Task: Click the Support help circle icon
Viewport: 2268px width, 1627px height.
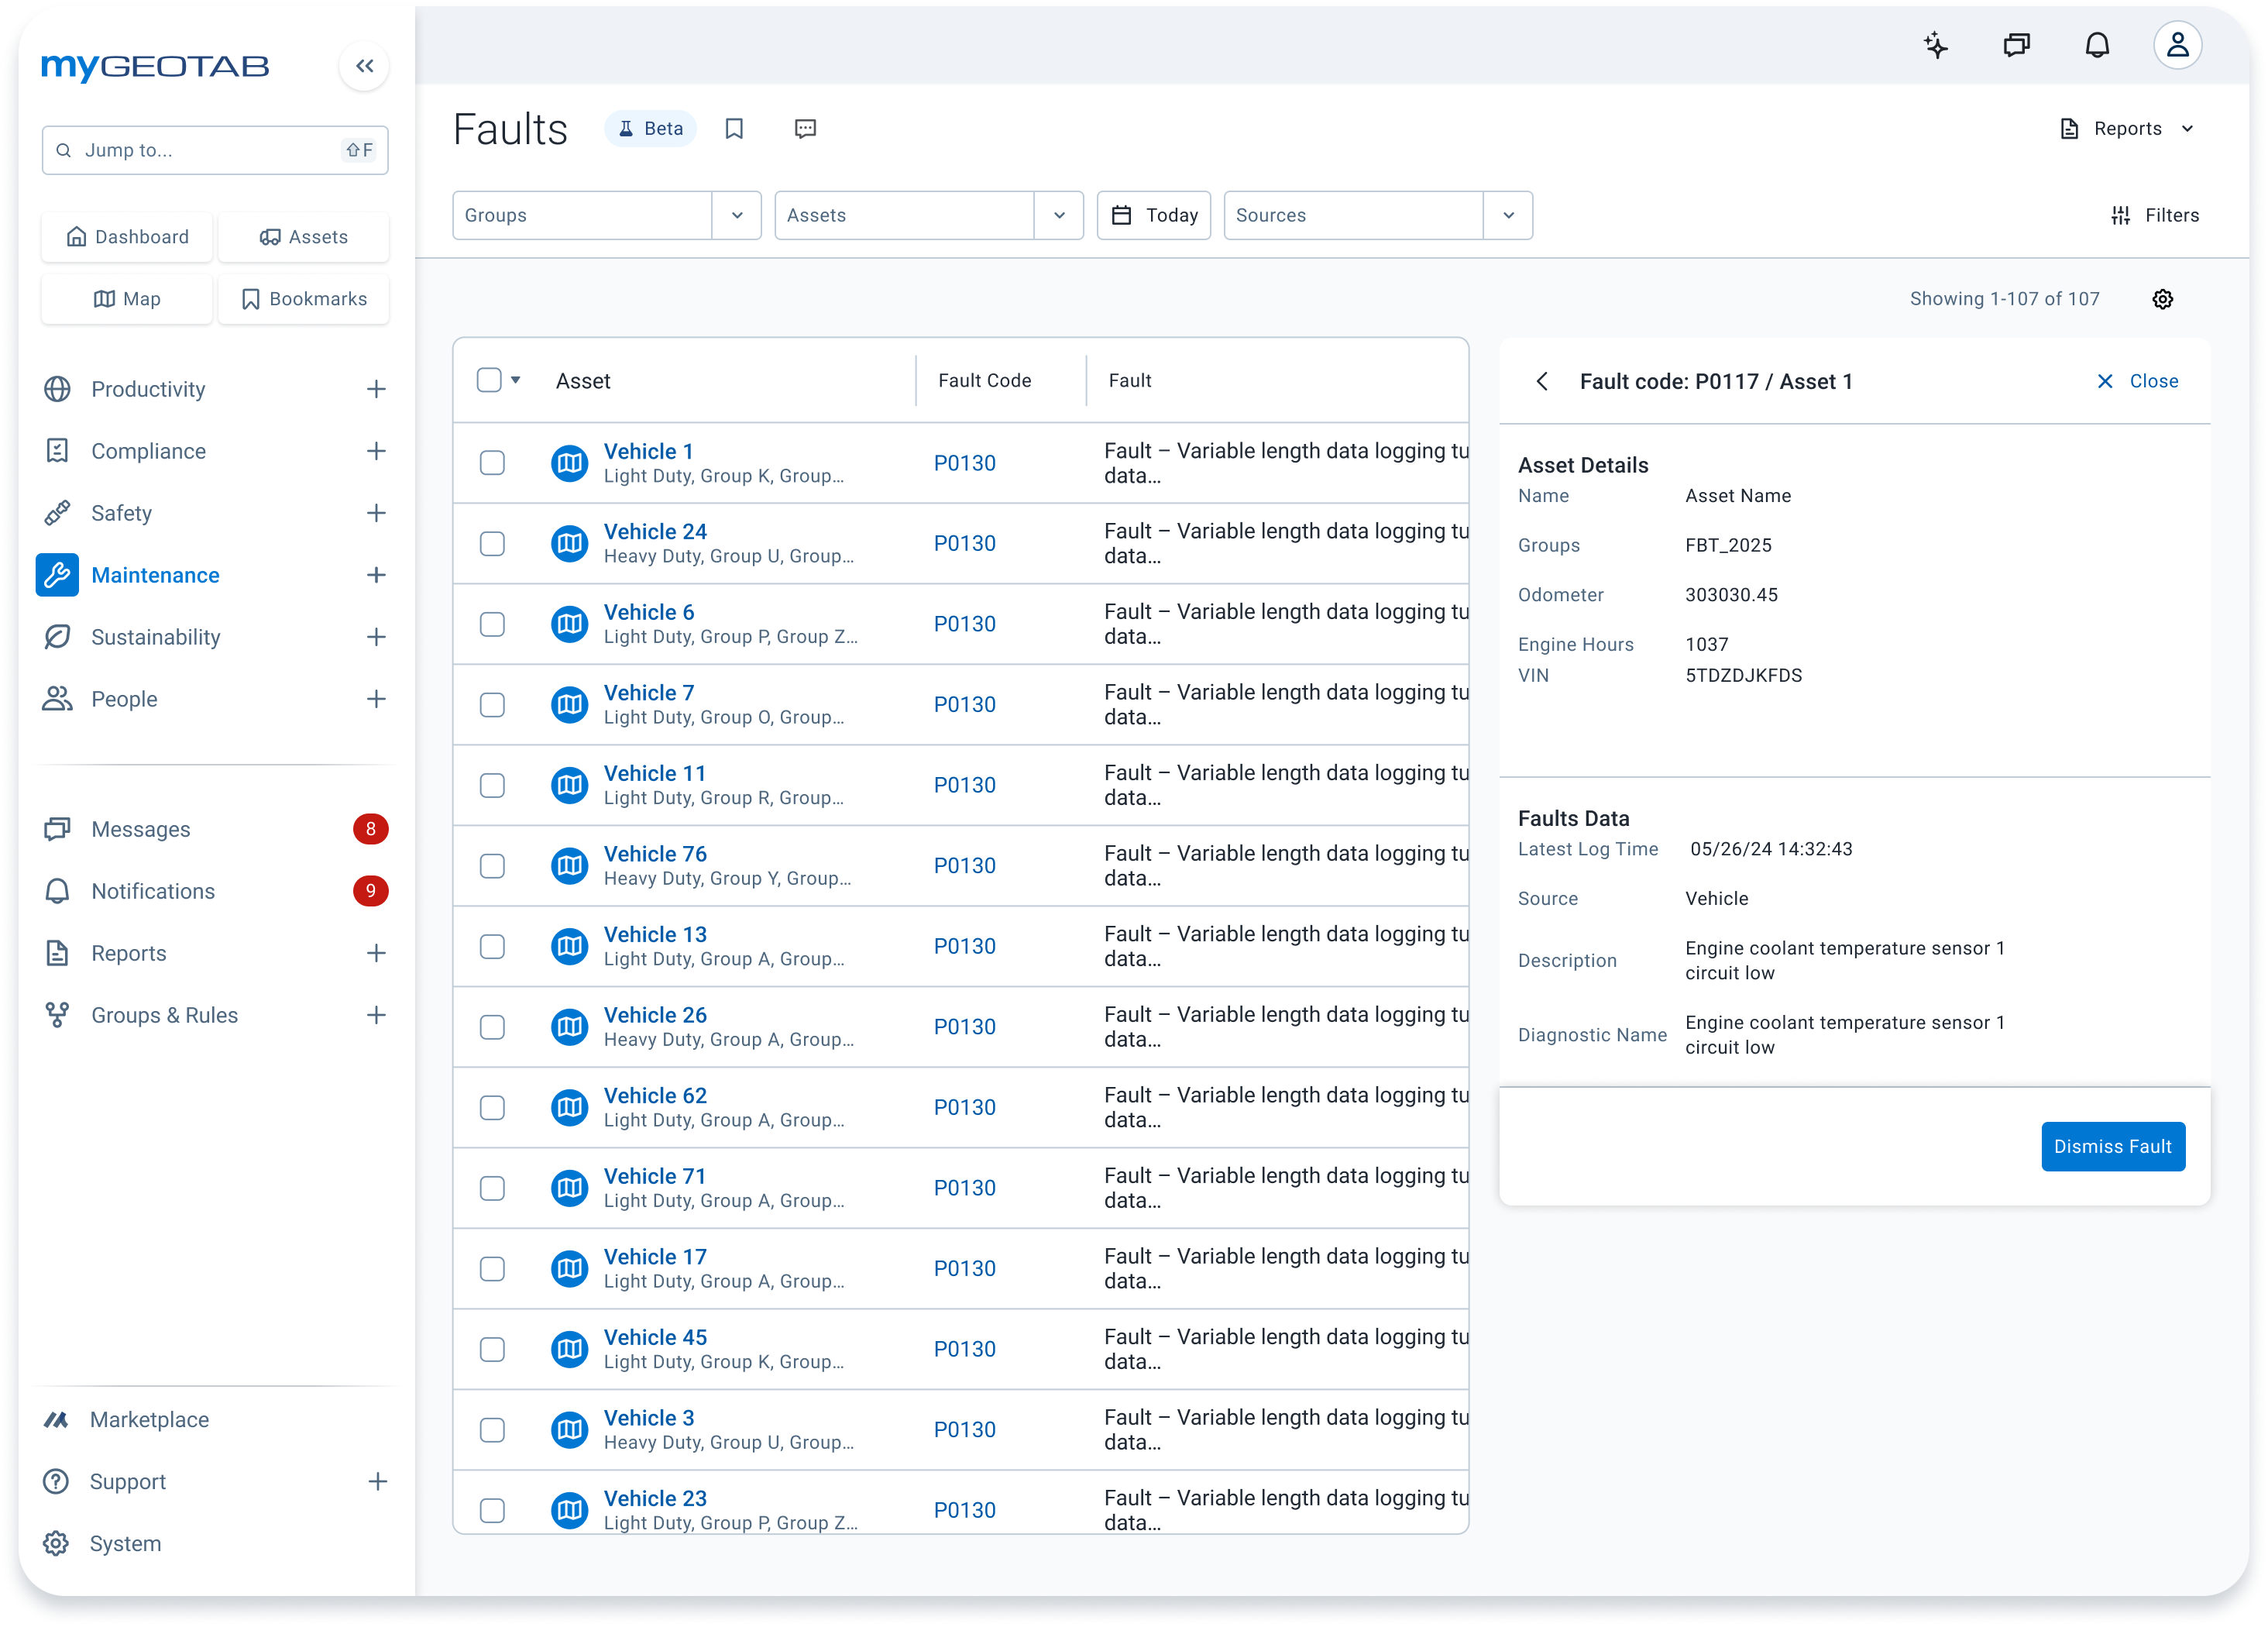Action: click(56, 1482)
